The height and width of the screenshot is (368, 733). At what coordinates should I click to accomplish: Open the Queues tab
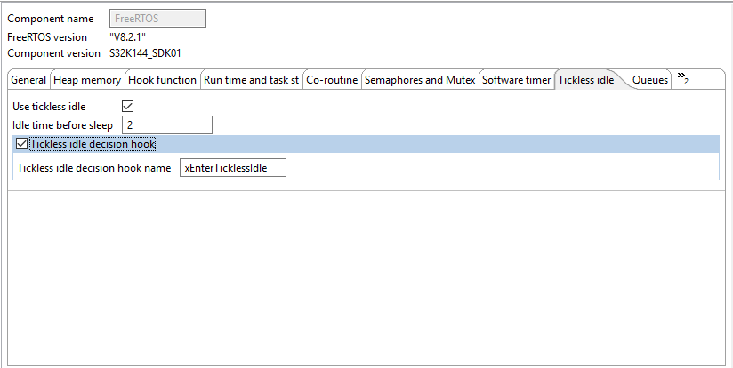point(650,80)
